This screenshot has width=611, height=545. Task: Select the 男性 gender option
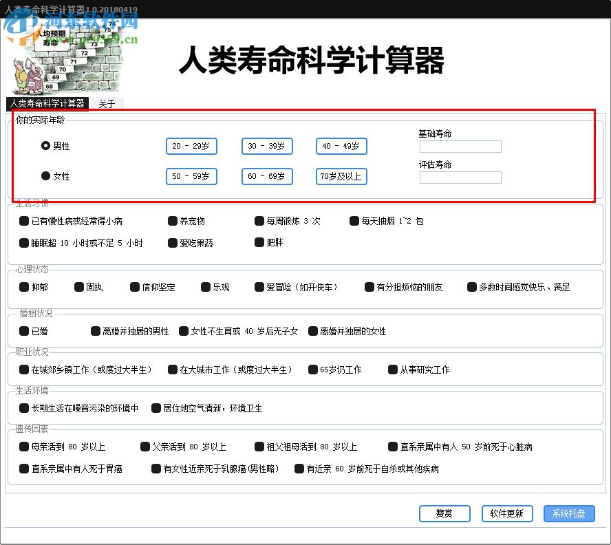click(x=44, y=146)
